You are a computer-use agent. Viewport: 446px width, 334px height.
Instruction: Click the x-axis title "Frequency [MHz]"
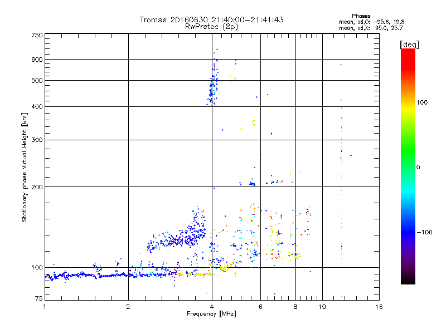[x=211, y=314]
